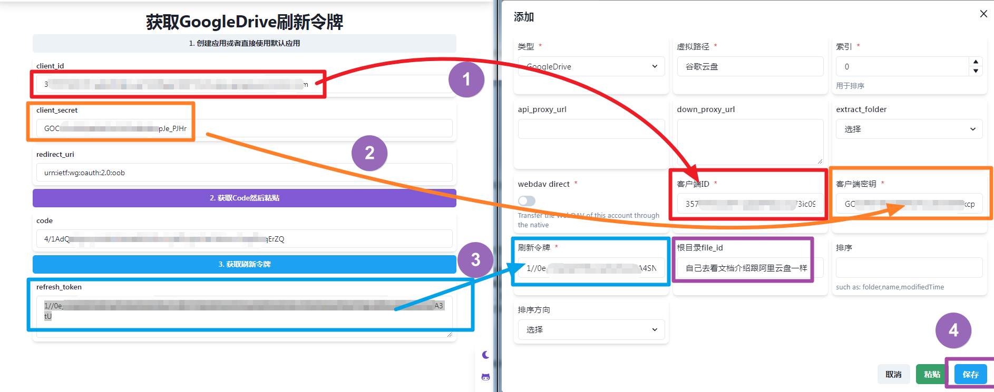Click the blue Save button
994x392 pixels.
click(970, 374)
